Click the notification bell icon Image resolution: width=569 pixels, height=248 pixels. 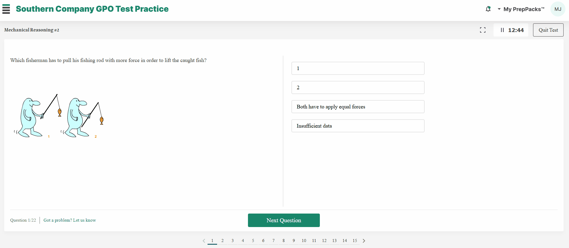488,9
